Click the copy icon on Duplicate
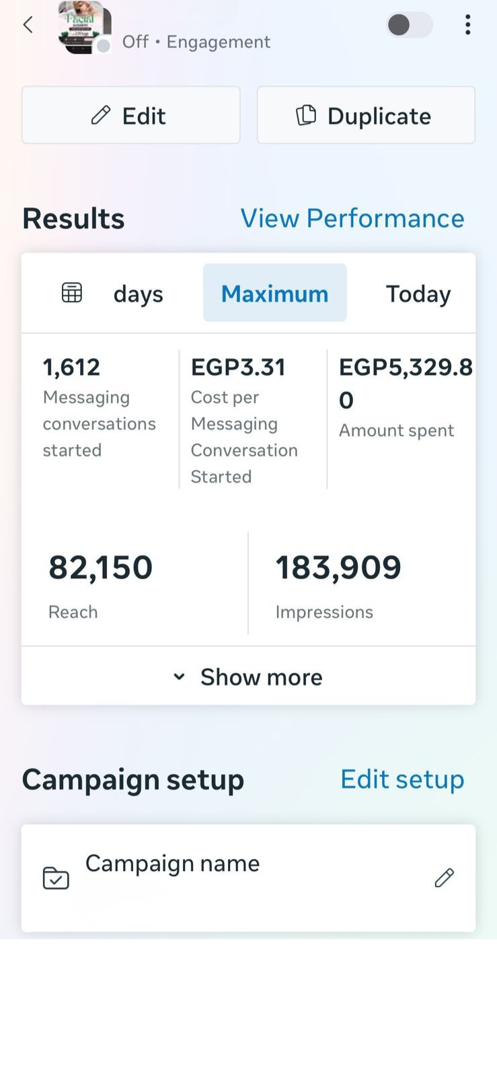This screenshot has width=497, height=1077. point(306,115)
